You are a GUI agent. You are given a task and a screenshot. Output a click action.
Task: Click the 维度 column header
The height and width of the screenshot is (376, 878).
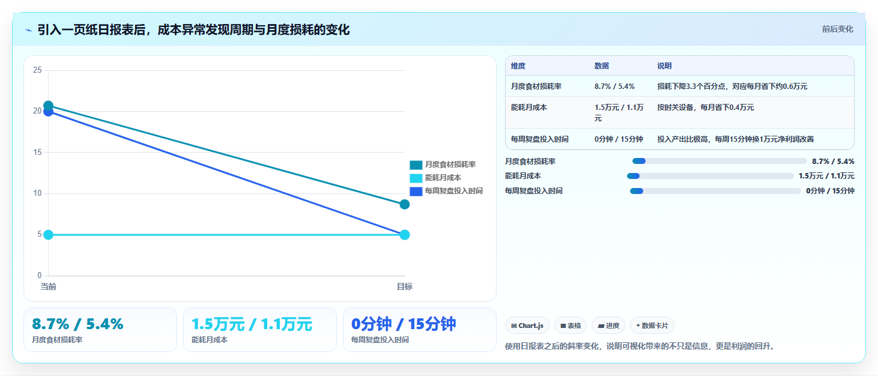click(x=518, y=66)
